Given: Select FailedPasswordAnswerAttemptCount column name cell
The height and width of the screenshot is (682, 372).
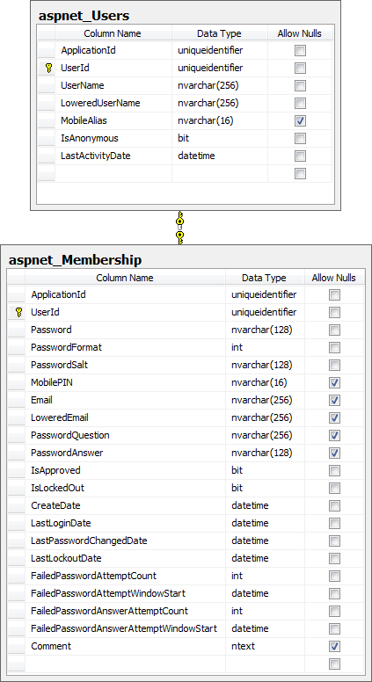Looking at the screenshot, I should point(125,611).
